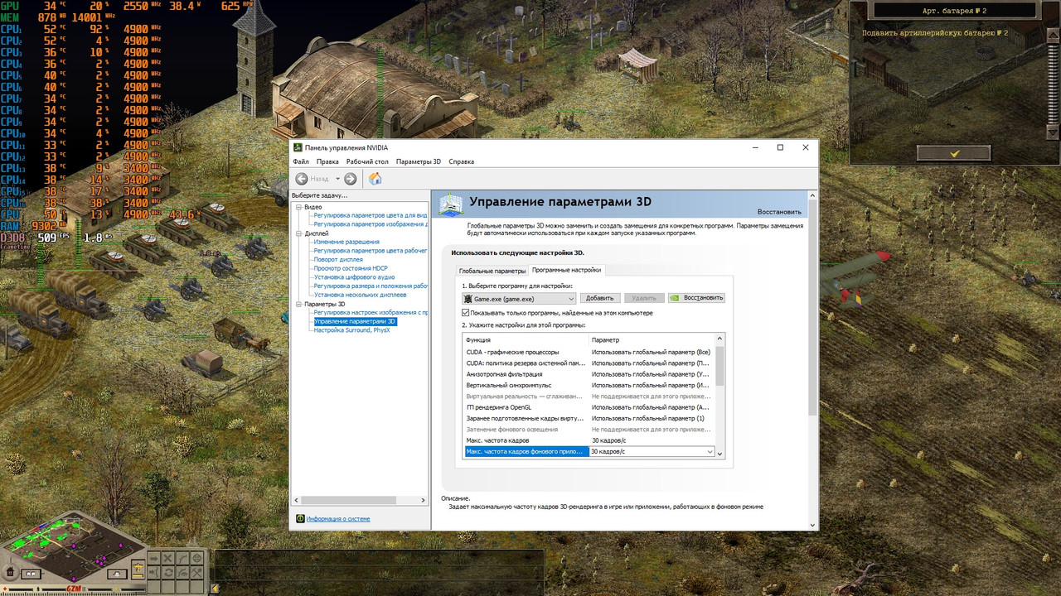Click the settings list scrollbar thumb
This screenshot has width=1061, height=596.
point(719,365)
